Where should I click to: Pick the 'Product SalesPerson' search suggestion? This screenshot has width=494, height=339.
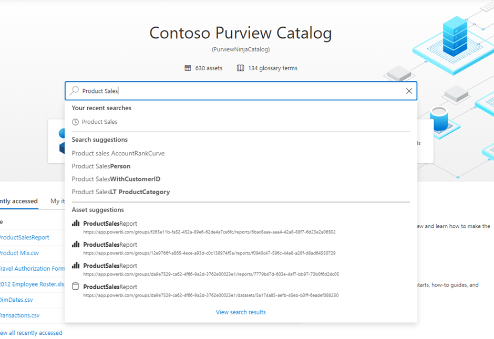[x=101, y=166]
